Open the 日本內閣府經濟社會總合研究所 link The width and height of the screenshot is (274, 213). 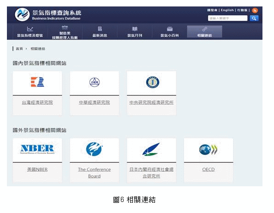click(x=151, y=173)
